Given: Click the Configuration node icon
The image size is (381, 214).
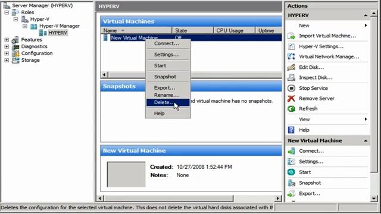Looking at the screenshot, I should 15,53.
